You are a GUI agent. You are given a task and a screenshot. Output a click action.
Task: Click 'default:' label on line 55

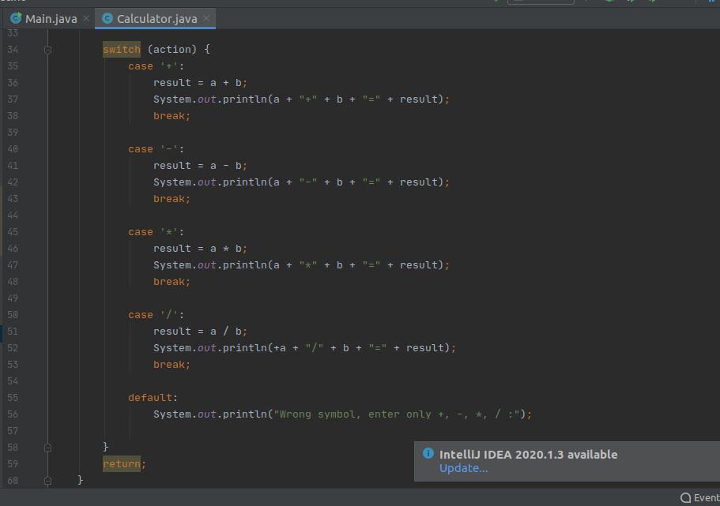153,398
